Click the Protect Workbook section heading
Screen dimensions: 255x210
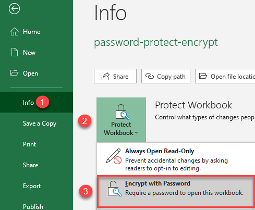(x=193, y=105)
